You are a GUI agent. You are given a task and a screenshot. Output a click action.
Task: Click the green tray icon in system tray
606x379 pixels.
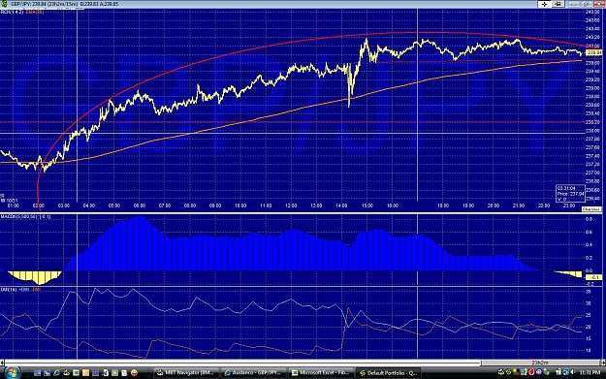[x=509, y=372]
